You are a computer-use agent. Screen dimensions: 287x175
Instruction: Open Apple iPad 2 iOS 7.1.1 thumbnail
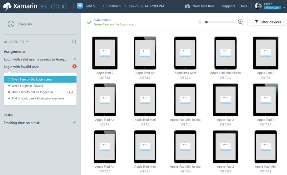point(105,53)
